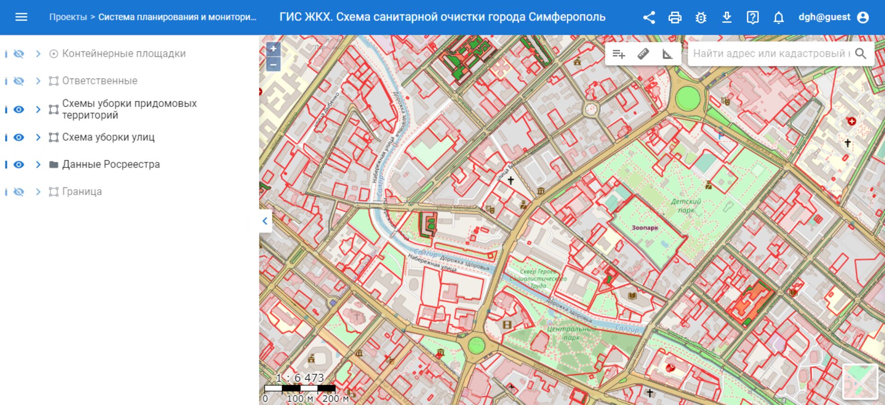Select Граница layer name

tap(82, 191)
